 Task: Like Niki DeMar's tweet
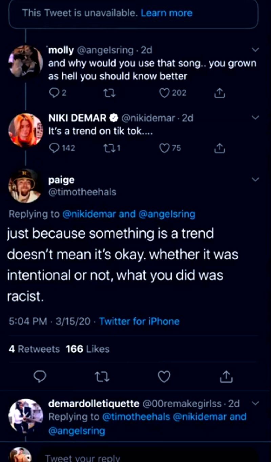[x=164, y=148]
